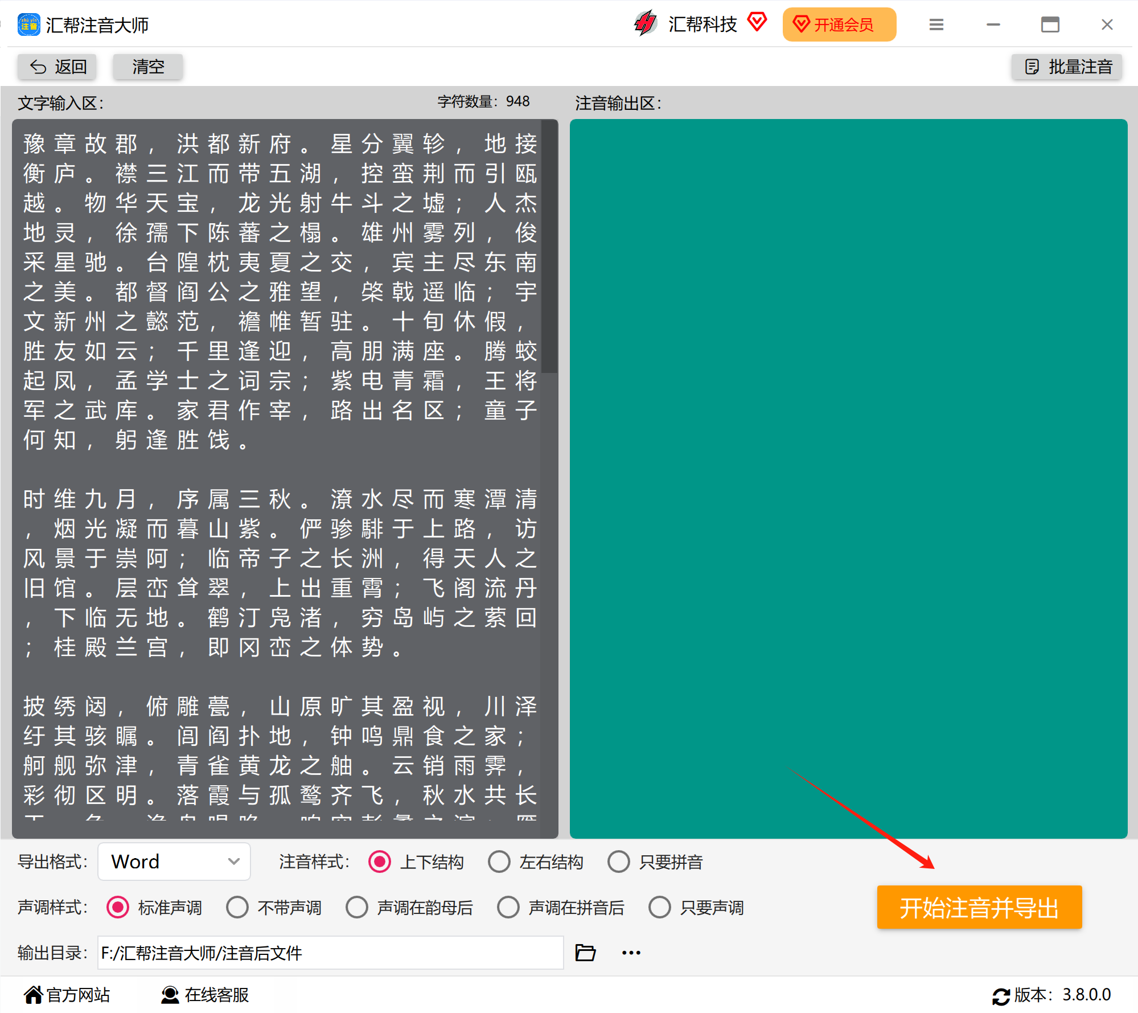Click the folder icon to browse output directory

[x=585, y=952]
